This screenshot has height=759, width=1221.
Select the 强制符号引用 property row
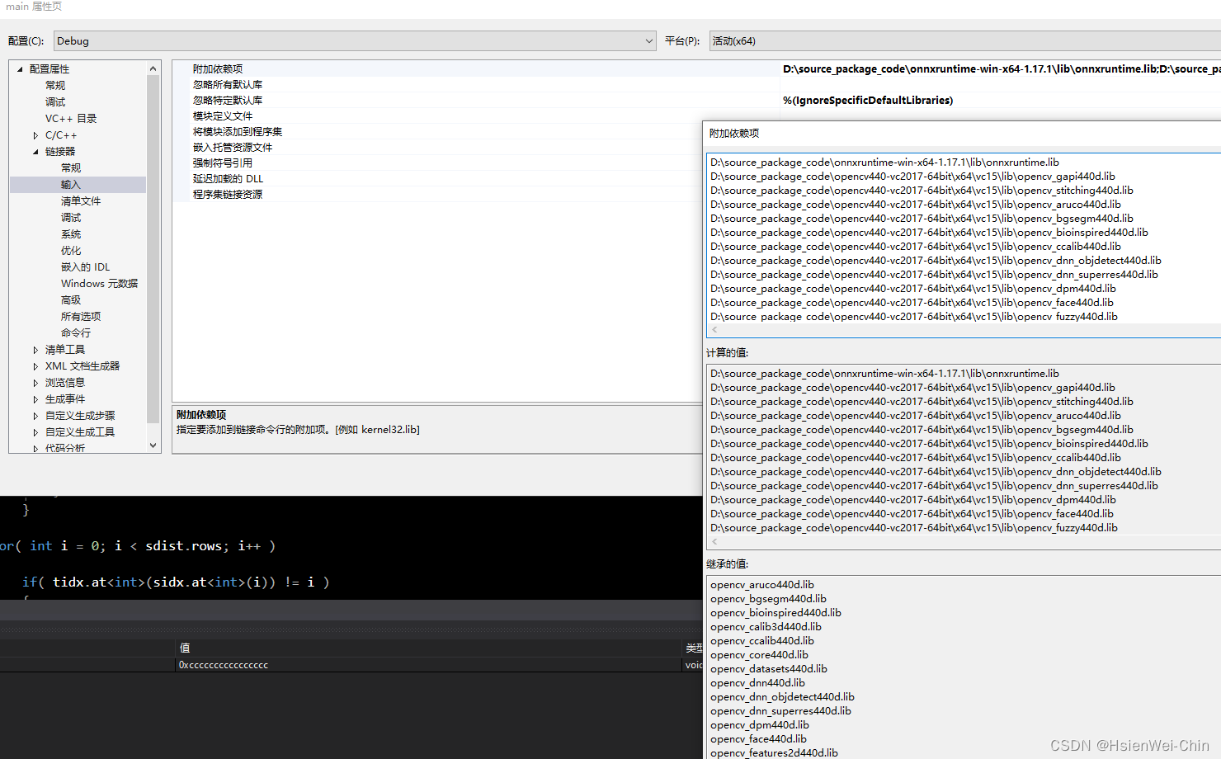pos(437,163)
